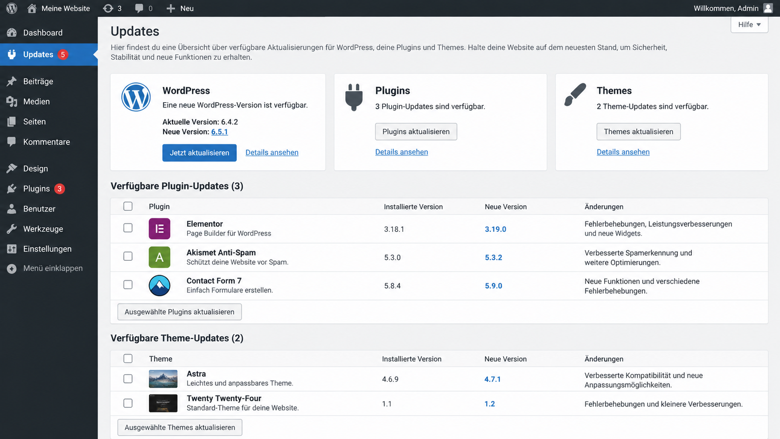780x439 pixels.
Task: Click the Dashboard gauge icon in the sidebar
Action: coord(12,33)
